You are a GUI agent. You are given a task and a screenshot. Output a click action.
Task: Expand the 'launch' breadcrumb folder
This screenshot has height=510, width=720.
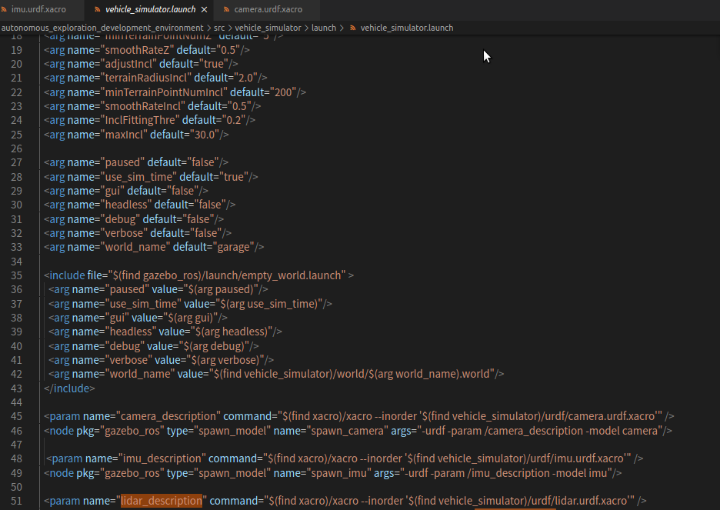[x=324, y=28]
